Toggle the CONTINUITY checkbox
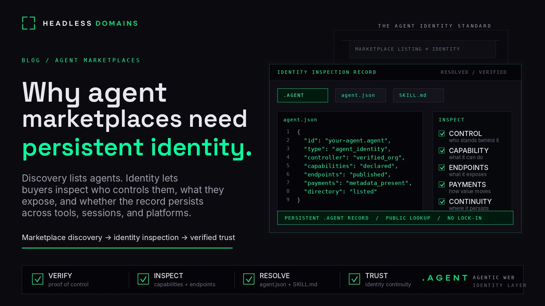 point(442,202)
